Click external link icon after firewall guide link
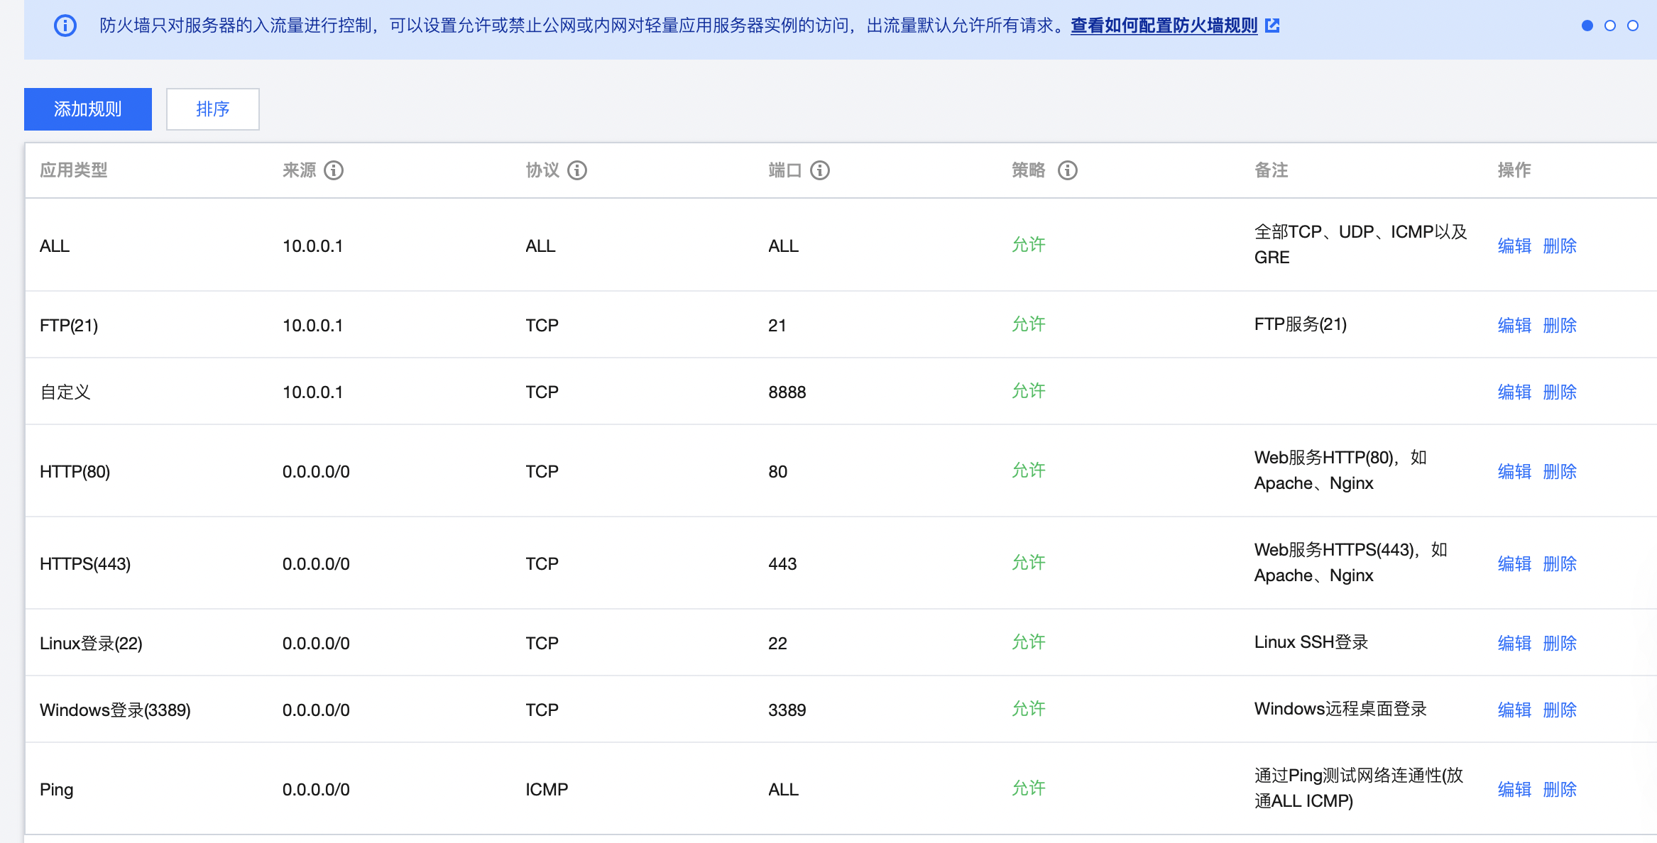The height and width of the screenshot is (843, 1657). click(1273, 26)
